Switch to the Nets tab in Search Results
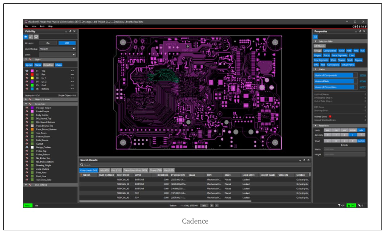Viewport: 387px width, 235px height. 104,170
